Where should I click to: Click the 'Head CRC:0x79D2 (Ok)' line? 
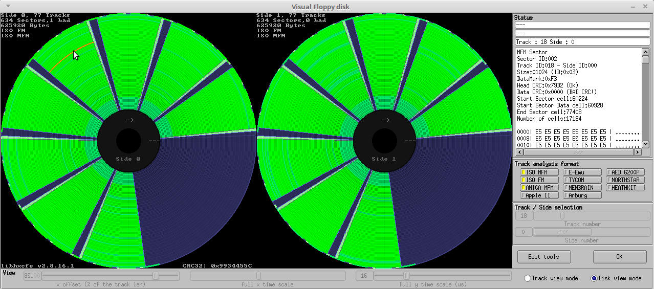tap(548, 85)
